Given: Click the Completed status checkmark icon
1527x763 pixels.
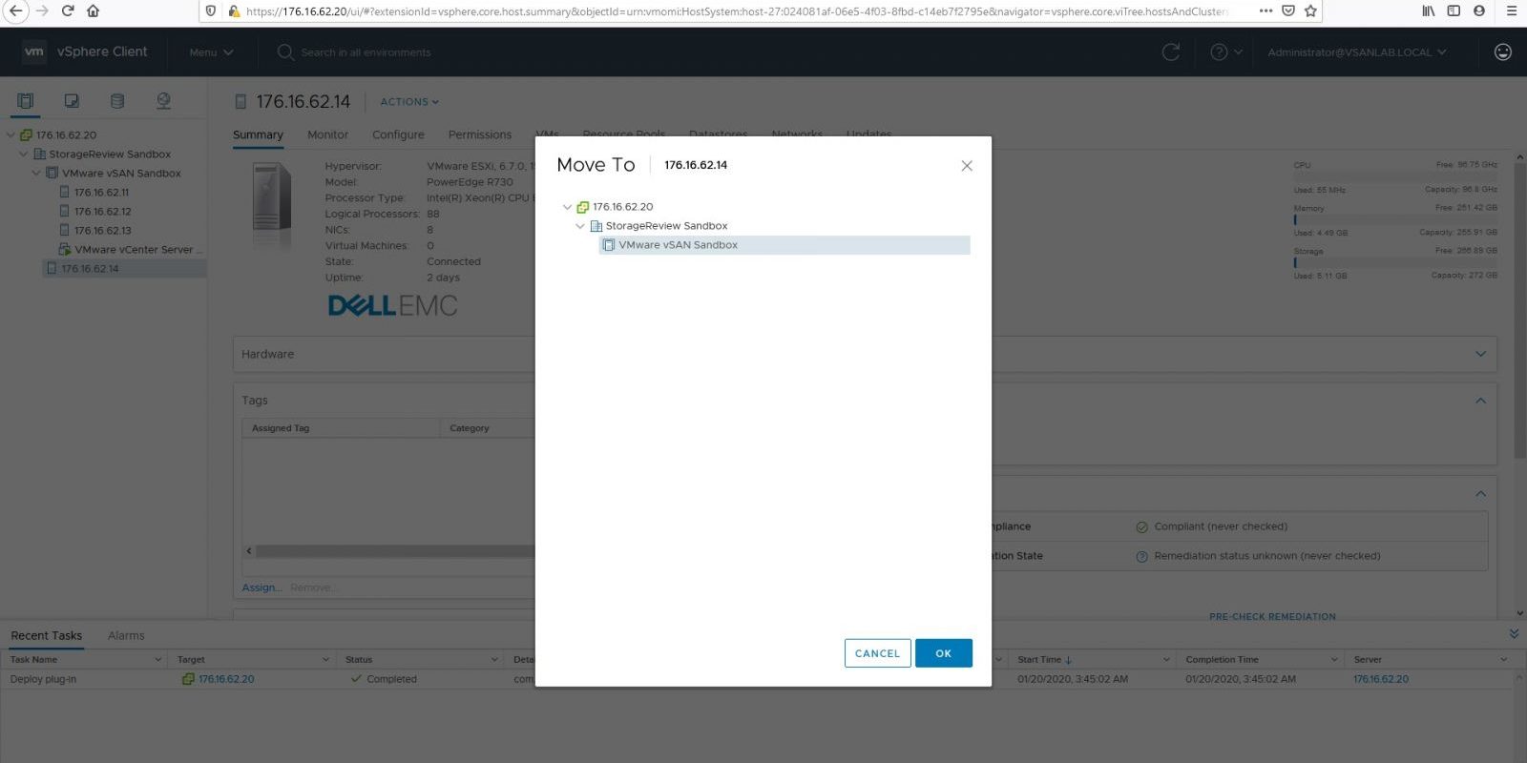Looking at the screenshot, I should (x=356, y=679).
